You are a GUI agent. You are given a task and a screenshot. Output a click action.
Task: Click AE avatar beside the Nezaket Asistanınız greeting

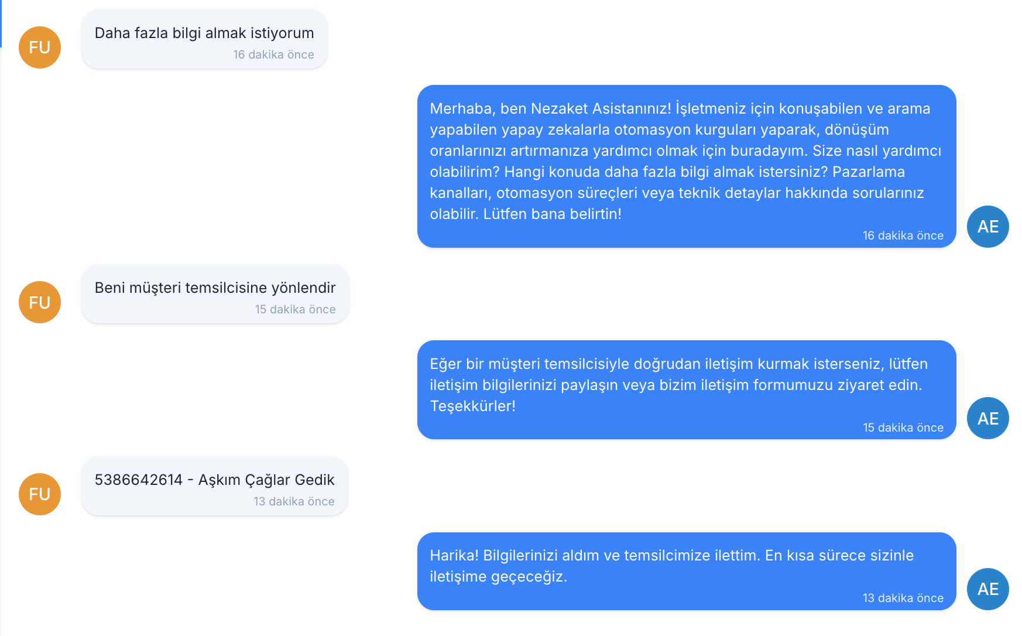987,227
